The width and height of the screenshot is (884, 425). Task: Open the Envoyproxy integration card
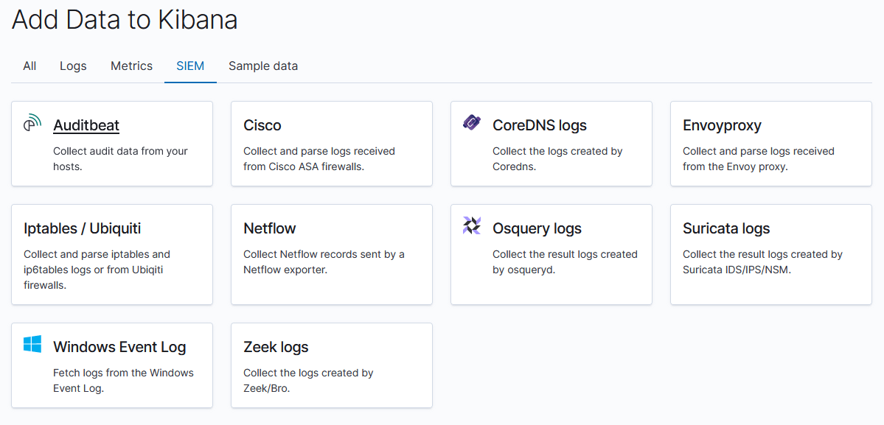click(770, 144)
